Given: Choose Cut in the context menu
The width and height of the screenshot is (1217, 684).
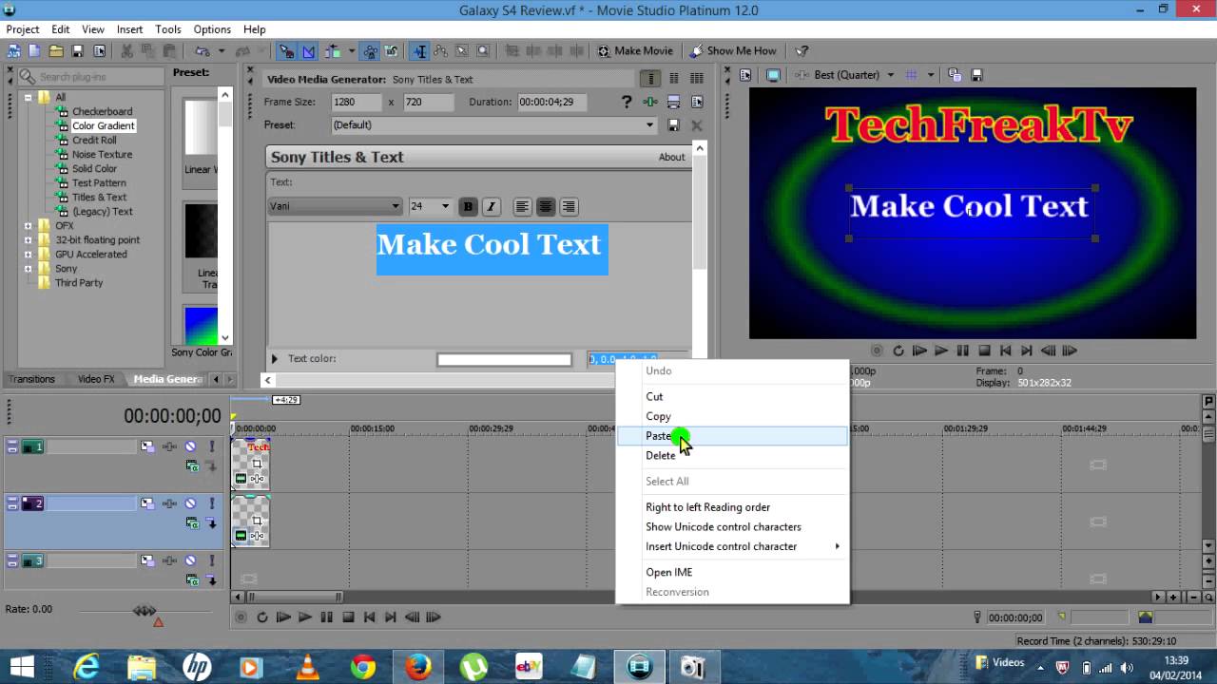Looking at the screenshot, I should (x=732, y=396).
